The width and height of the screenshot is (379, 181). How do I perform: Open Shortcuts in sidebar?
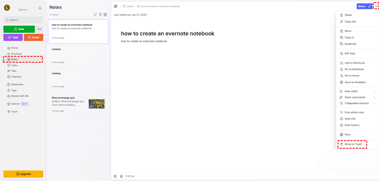17,54
